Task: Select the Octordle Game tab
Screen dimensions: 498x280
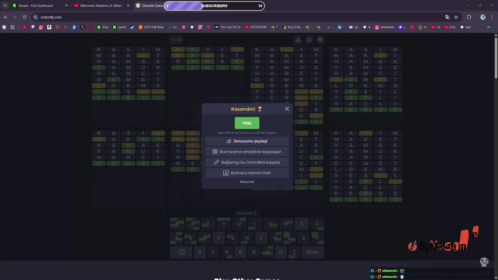Action: click(149, 6)
